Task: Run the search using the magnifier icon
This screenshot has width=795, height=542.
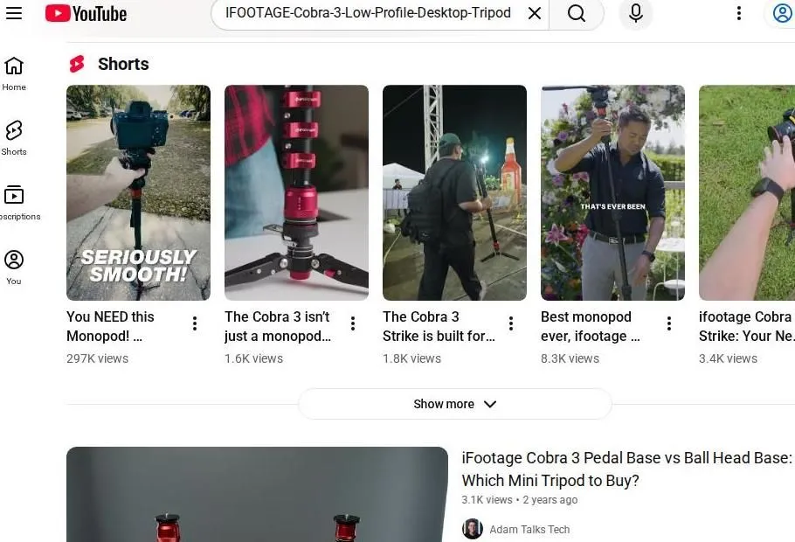Action: tap(577, 13)
